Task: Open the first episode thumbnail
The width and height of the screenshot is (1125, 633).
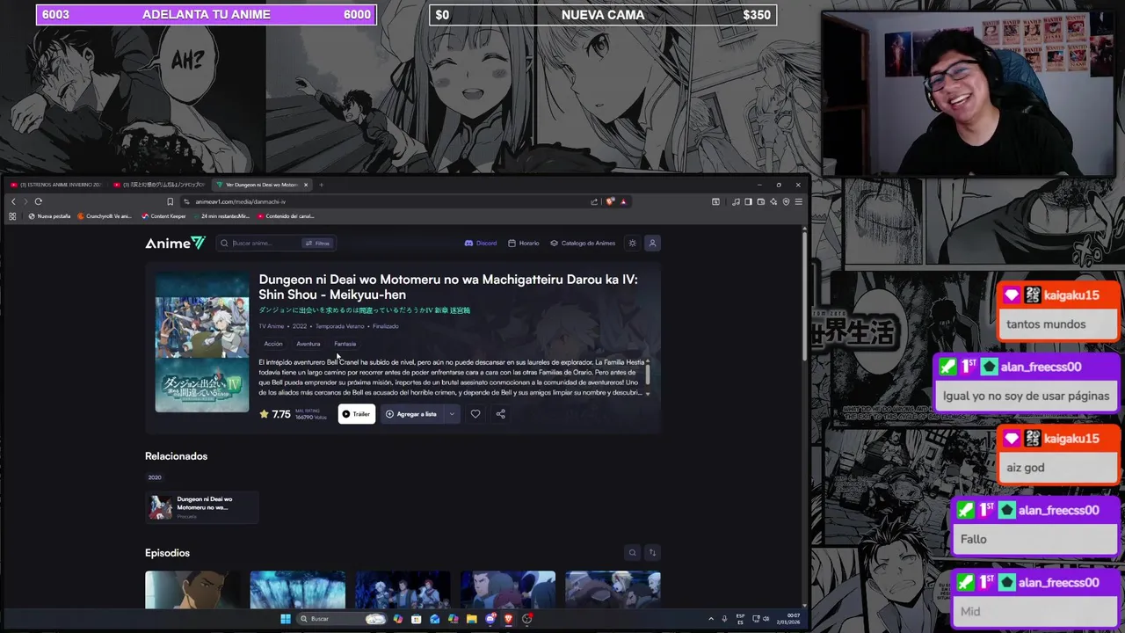Action: tap(192, 589)
